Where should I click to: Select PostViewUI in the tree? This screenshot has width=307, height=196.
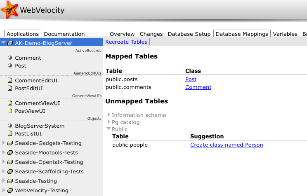point(30,111)
